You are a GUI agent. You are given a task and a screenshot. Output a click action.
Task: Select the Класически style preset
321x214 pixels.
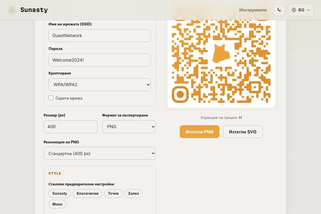pos(88,194)
